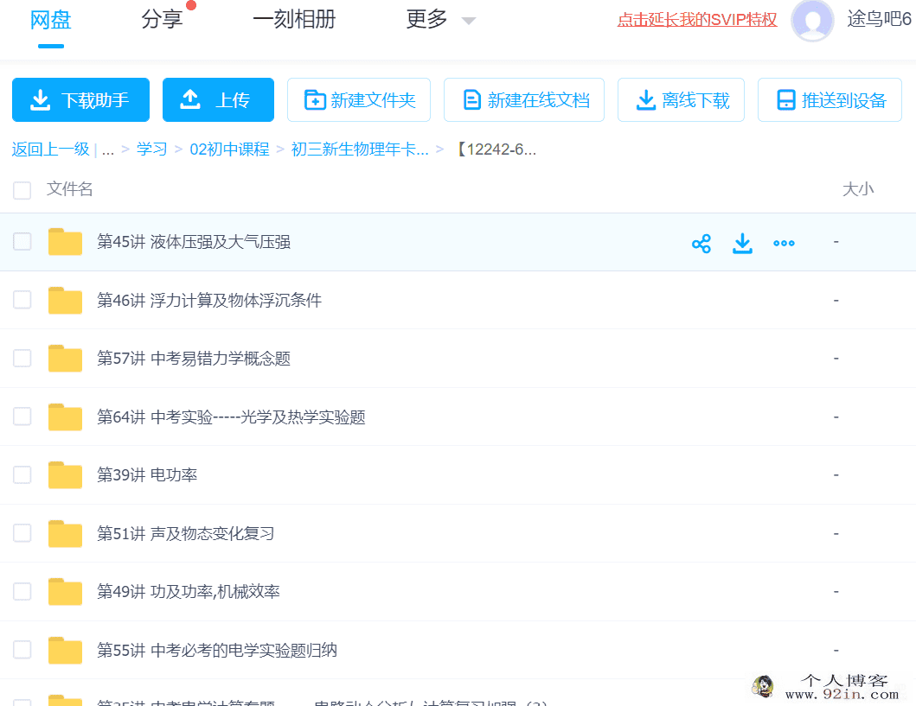The image size is (916, 706).
Task: Click folder icon of 第45讲 液体压强
Action: coord(65,242)
